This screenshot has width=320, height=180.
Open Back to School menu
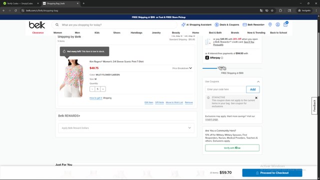click(x=278, y=32)
